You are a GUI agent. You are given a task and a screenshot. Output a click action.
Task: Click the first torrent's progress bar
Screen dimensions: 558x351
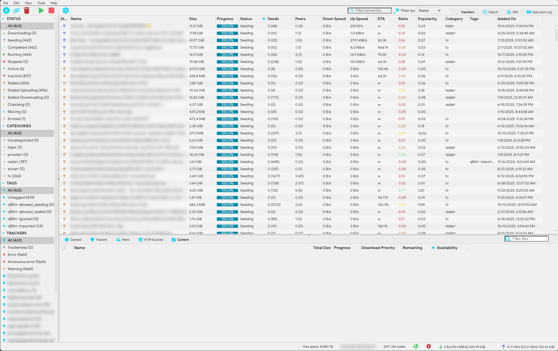(x=227, y=26)
